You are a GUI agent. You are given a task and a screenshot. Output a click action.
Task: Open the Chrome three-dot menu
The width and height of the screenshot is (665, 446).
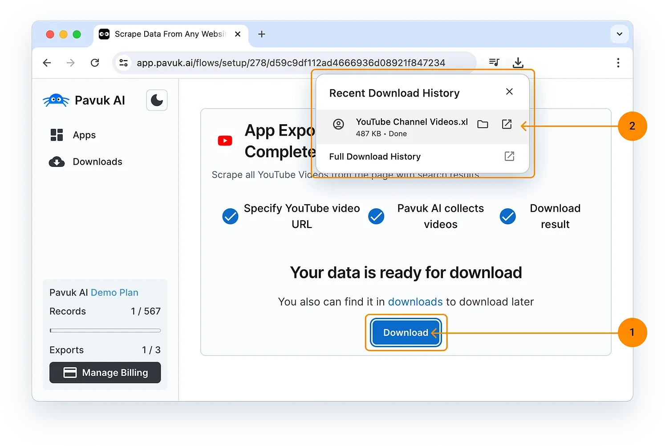tap(618, 63)
